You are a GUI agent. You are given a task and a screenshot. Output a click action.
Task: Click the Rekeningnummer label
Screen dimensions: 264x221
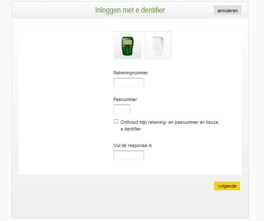131,73
